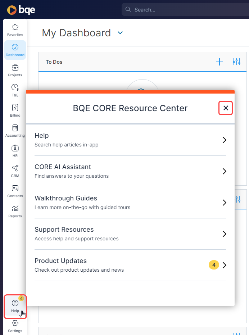This screenshot has width=249, height=335.
Task: Click the My Dashboard title
Action: (x=76, y=33)
